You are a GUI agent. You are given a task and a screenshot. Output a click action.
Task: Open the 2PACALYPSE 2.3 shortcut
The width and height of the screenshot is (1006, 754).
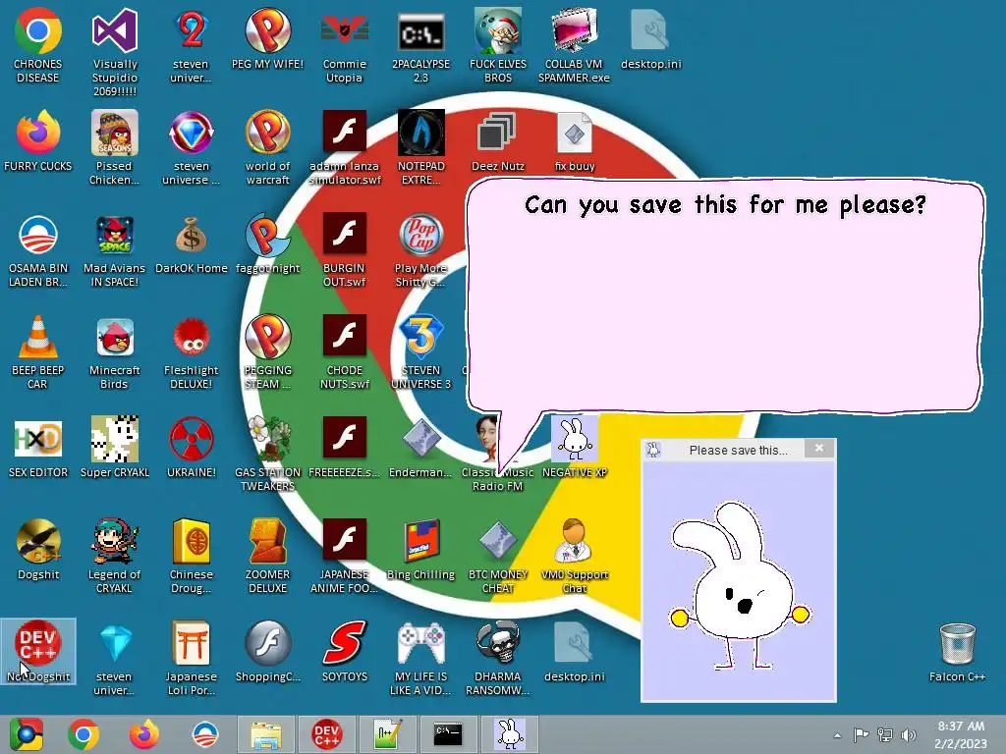point(420,32)
